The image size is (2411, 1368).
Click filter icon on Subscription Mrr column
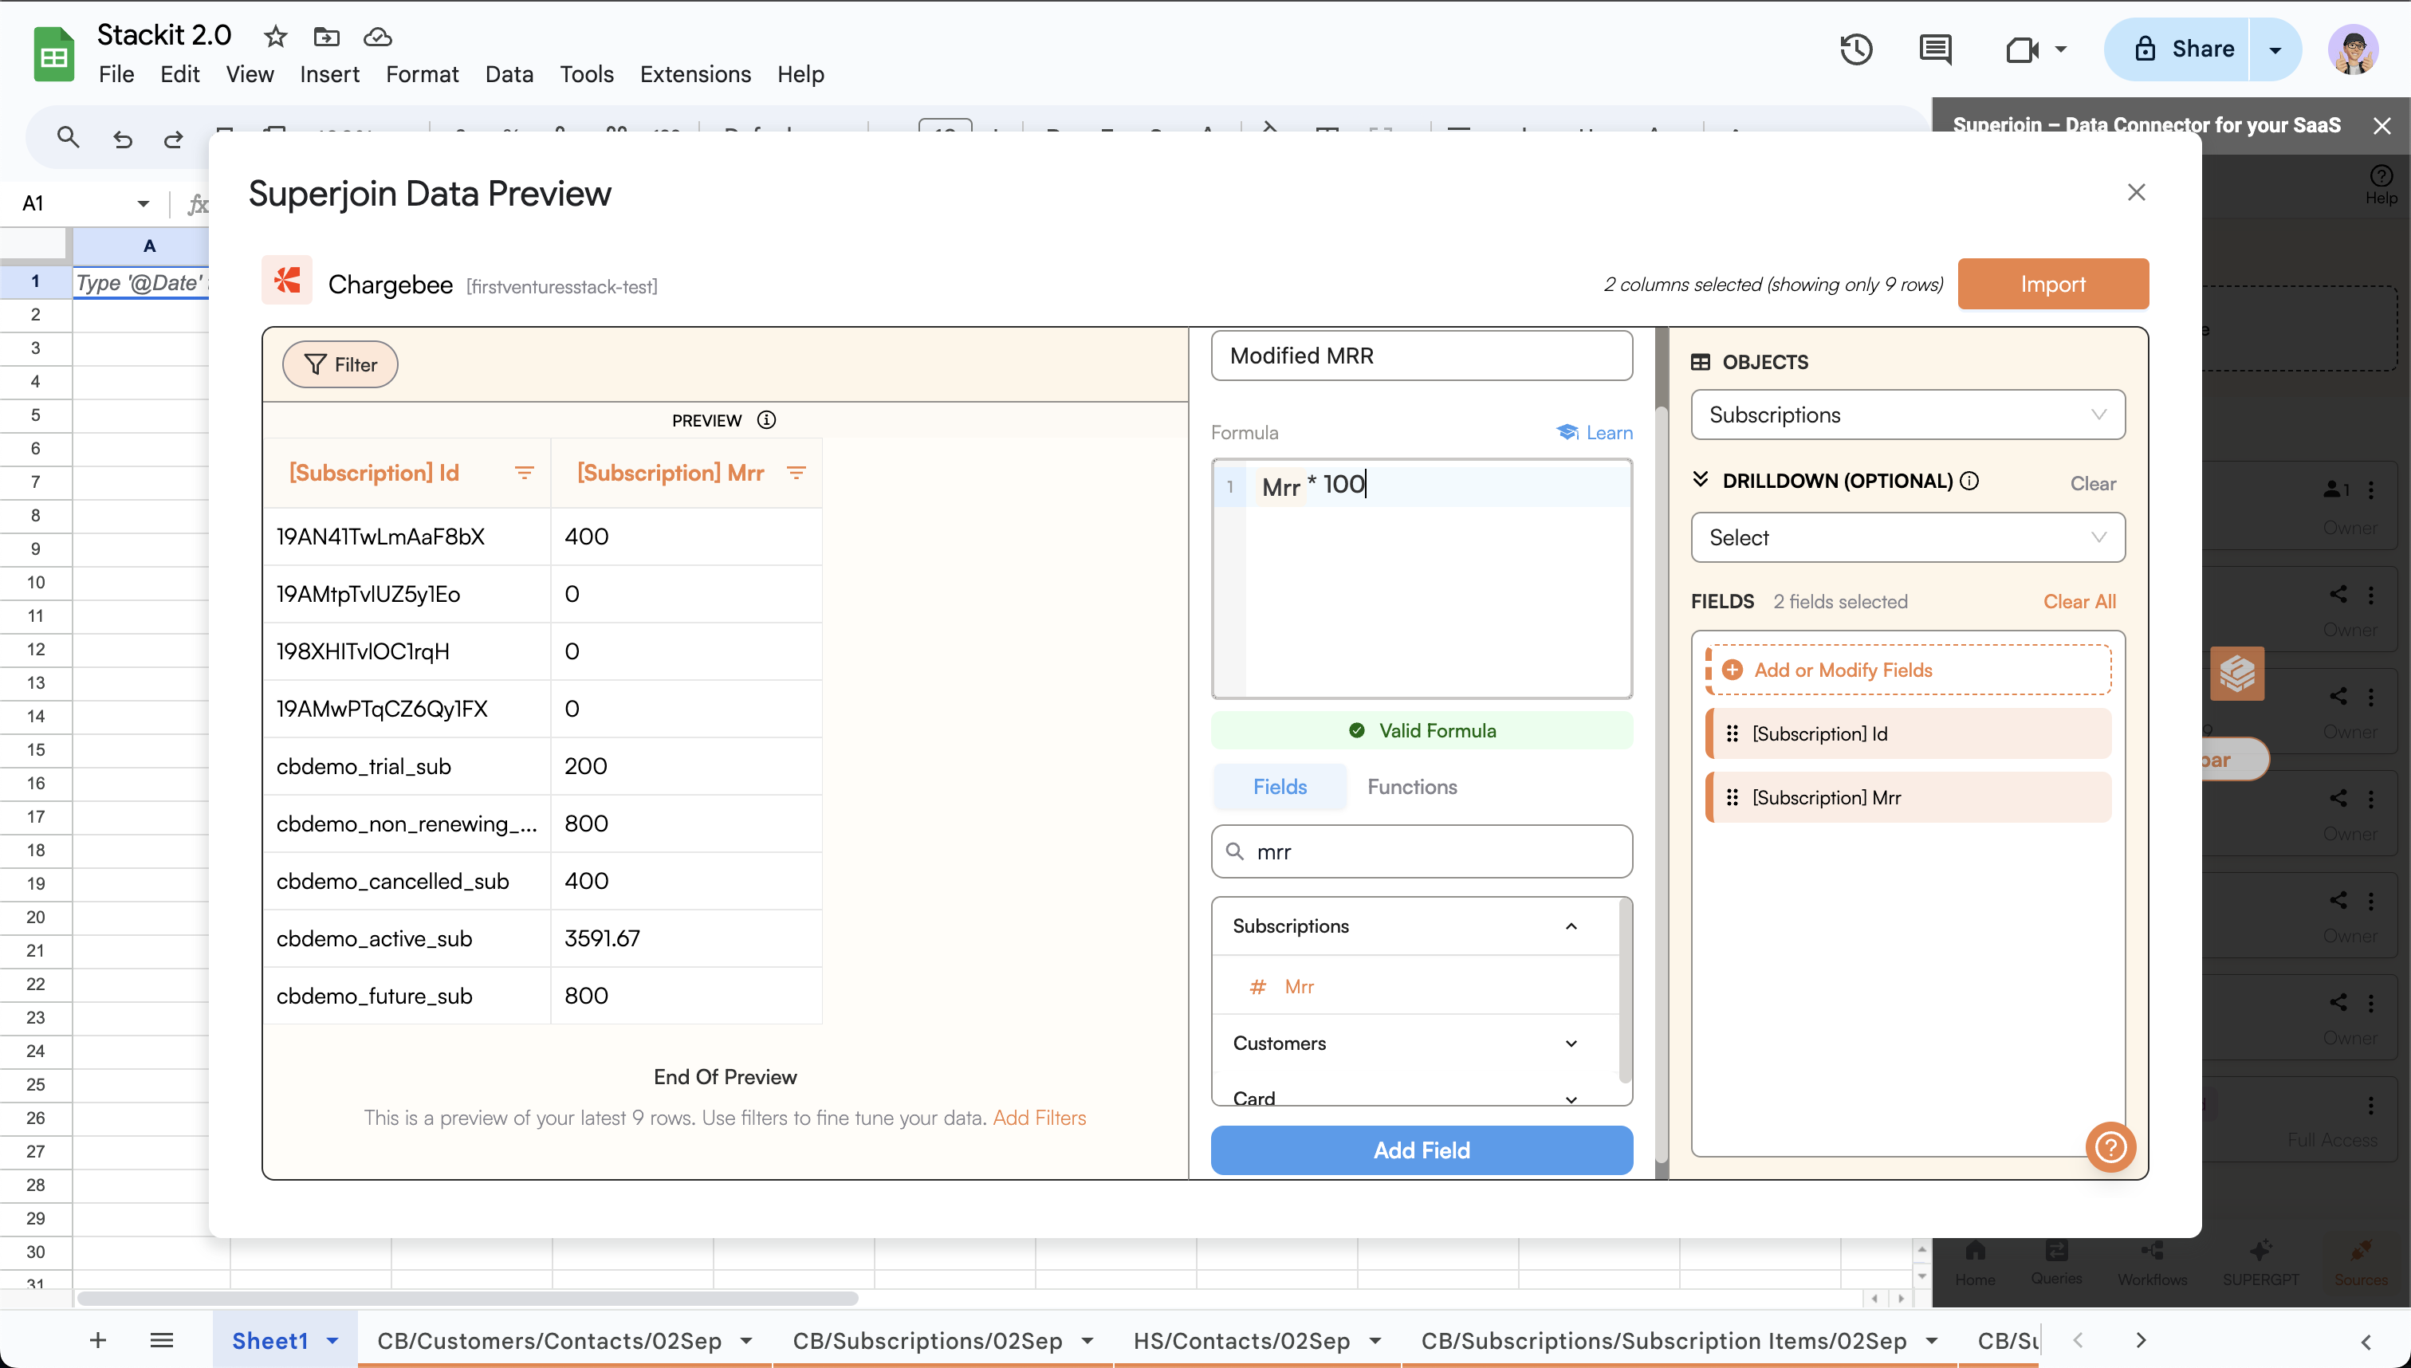pyautogui.click(x=796, y=473)
